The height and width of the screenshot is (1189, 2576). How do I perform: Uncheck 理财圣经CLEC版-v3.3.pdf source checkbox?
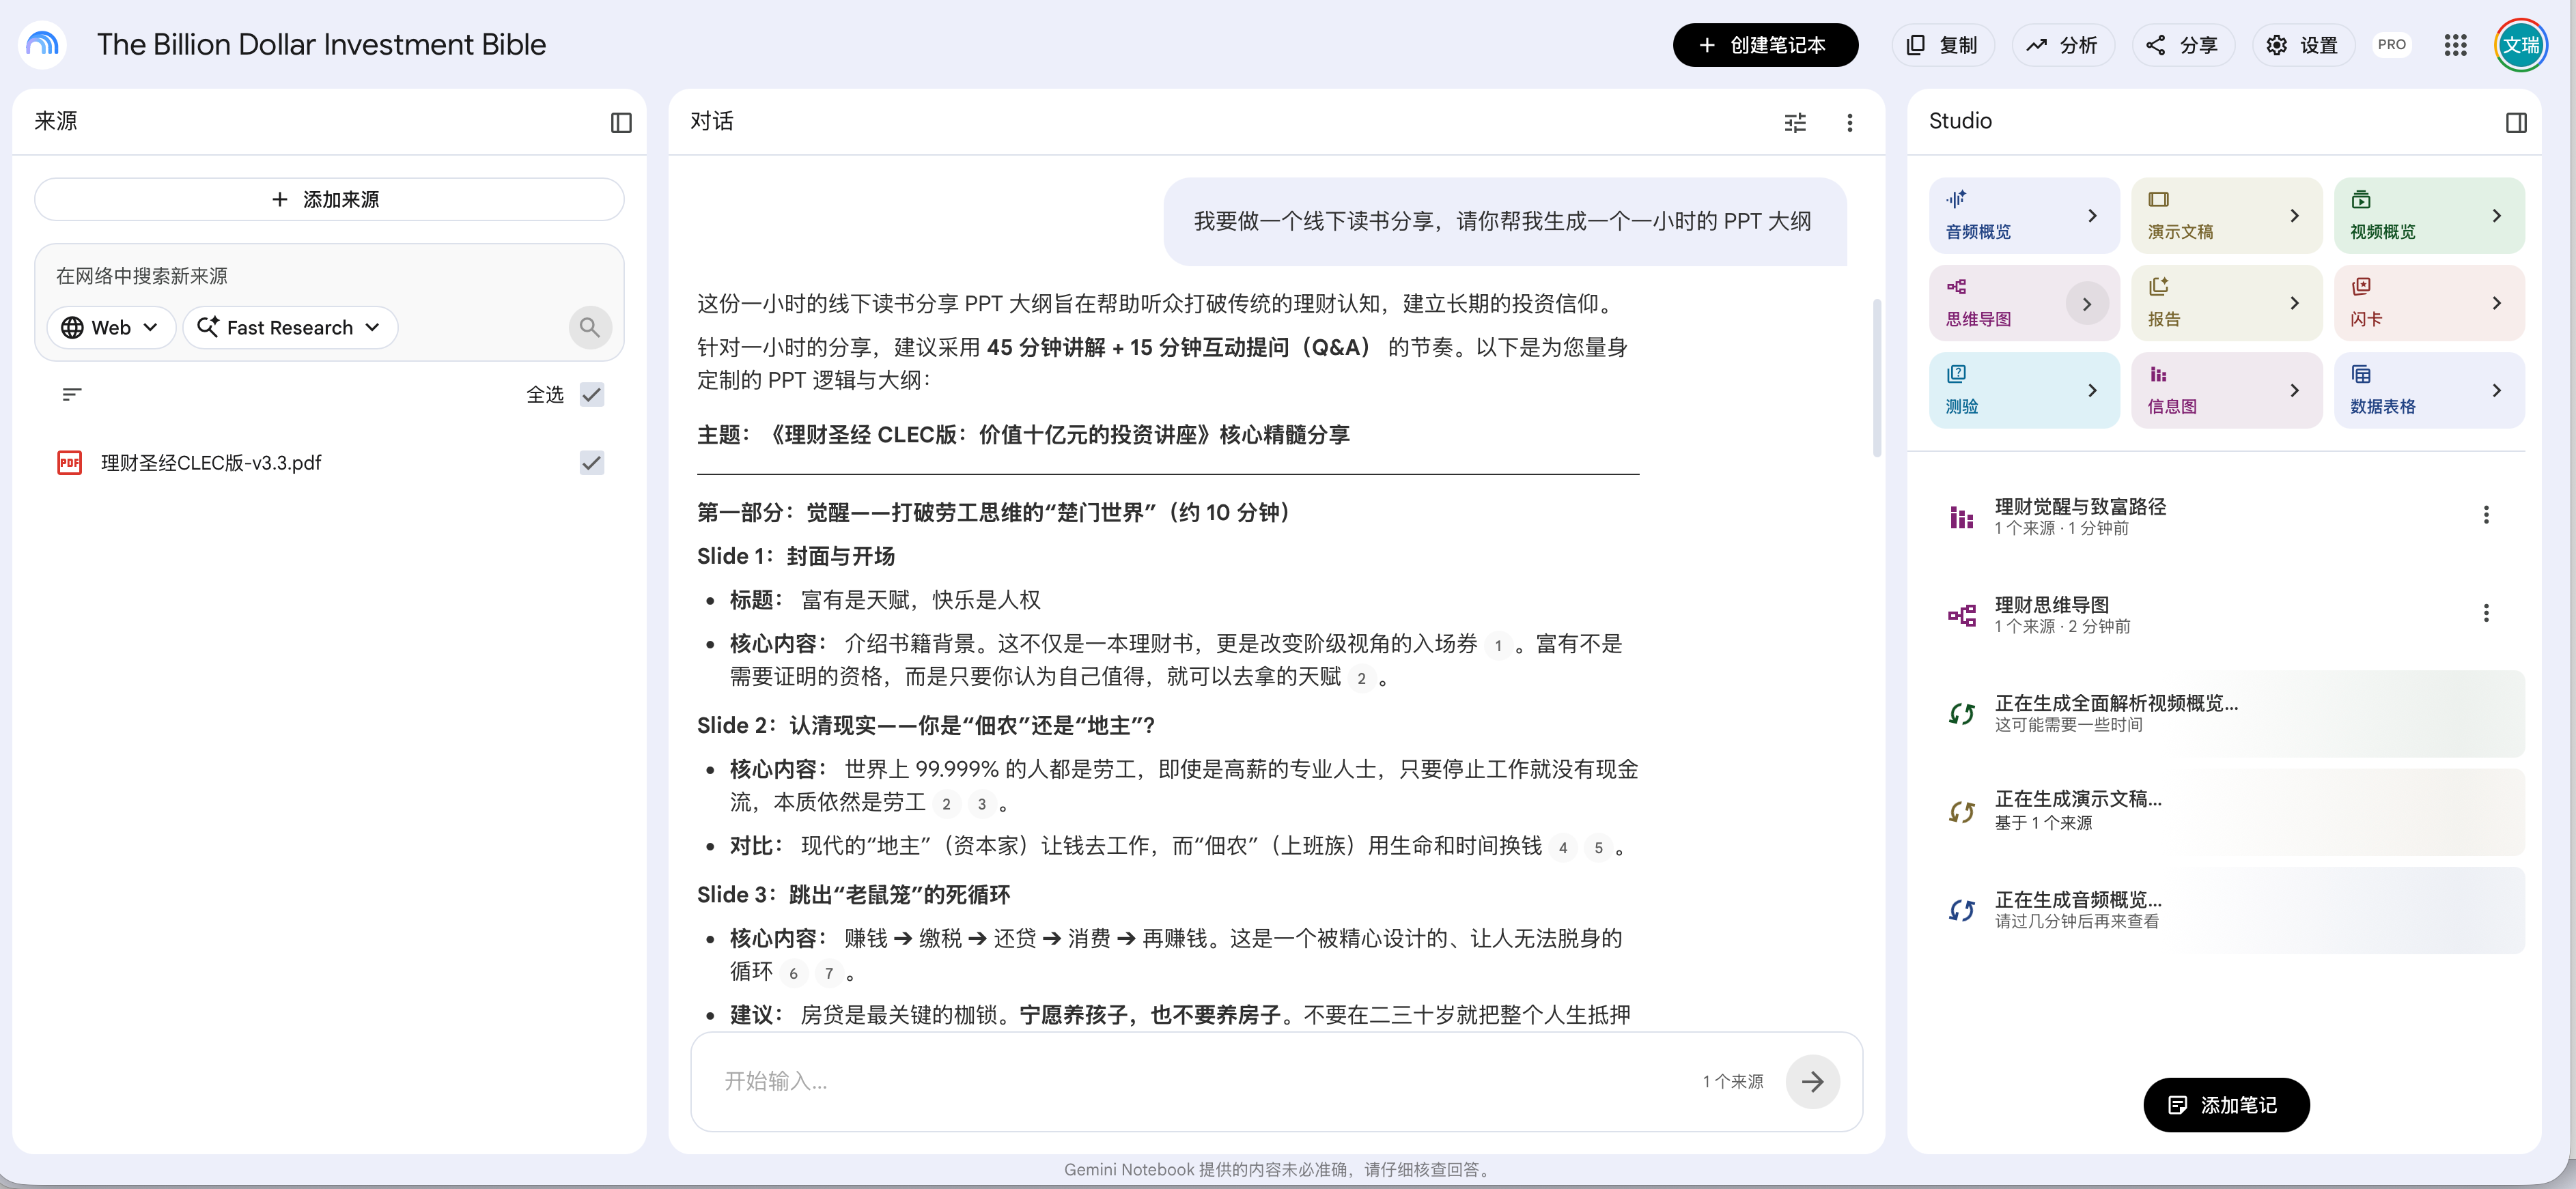coord(592,463)
